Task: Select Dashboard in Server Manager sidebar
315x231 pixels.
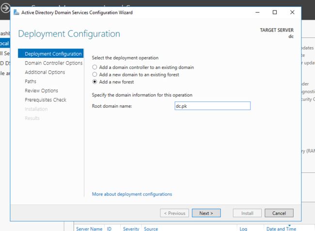Action: (5, 33)
